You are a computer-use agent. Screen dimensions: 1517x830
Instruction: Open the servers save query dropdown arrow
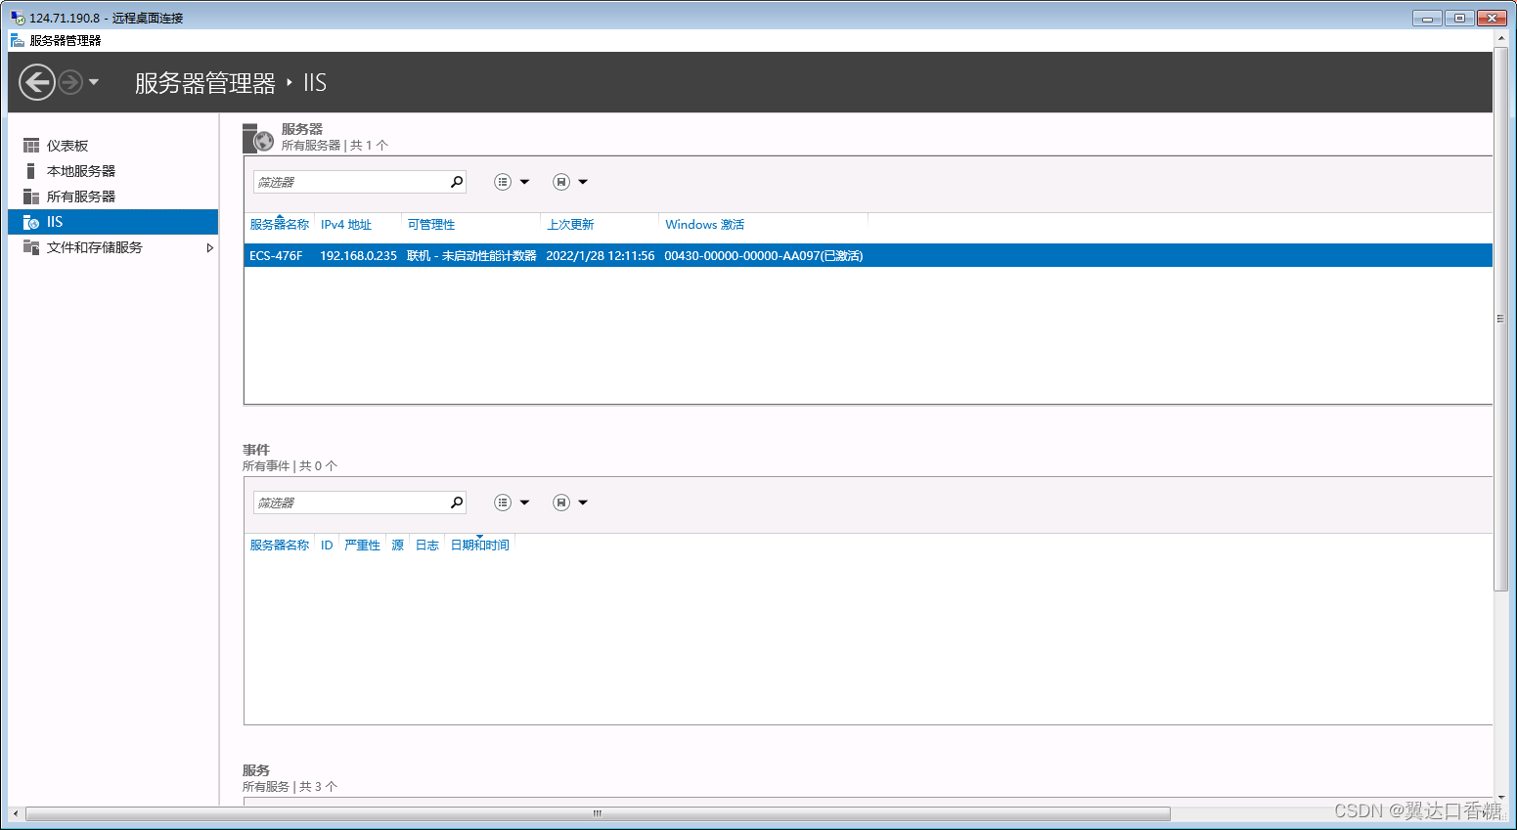point(583,182)
